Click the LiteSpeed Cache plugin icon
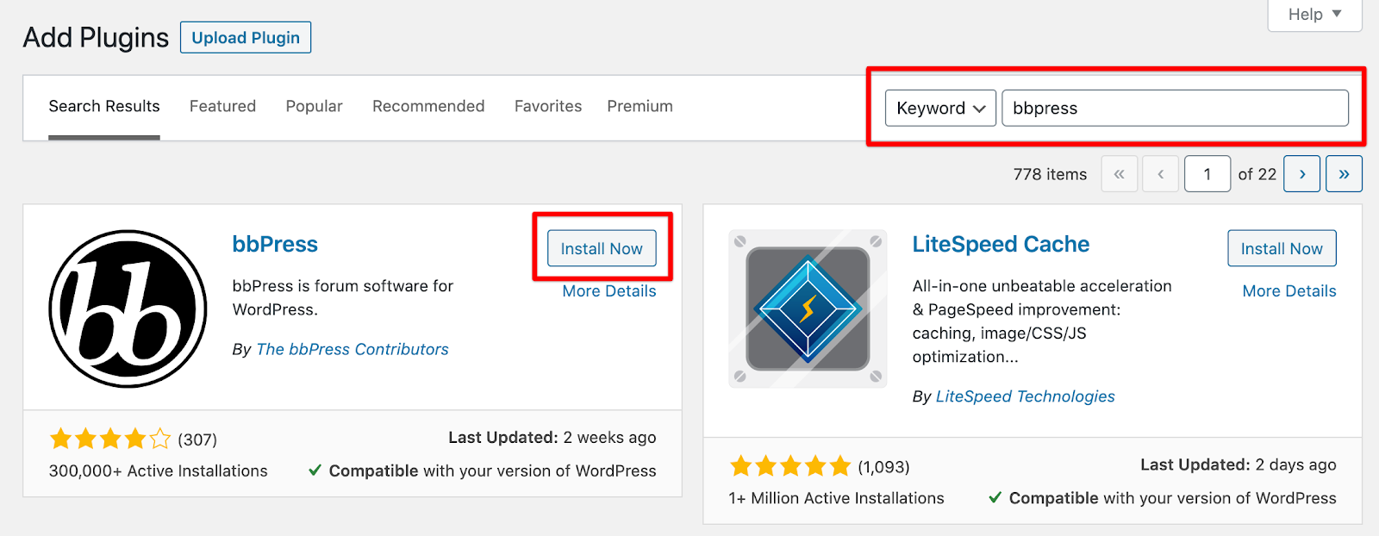1379x536 pixels. 808,309
